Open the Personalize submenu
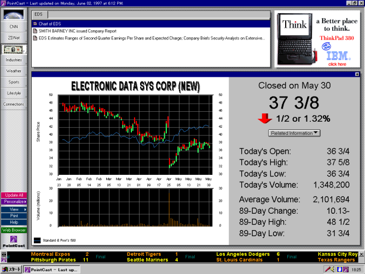Viewport: 365px width, 274px height. 14,202
